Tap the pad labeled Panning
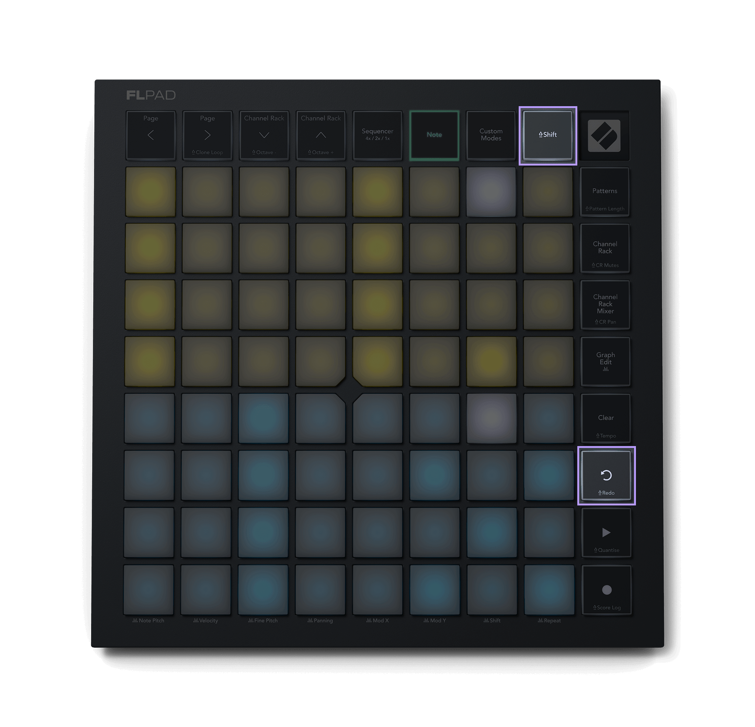755x727 pixels. (320, 589)
